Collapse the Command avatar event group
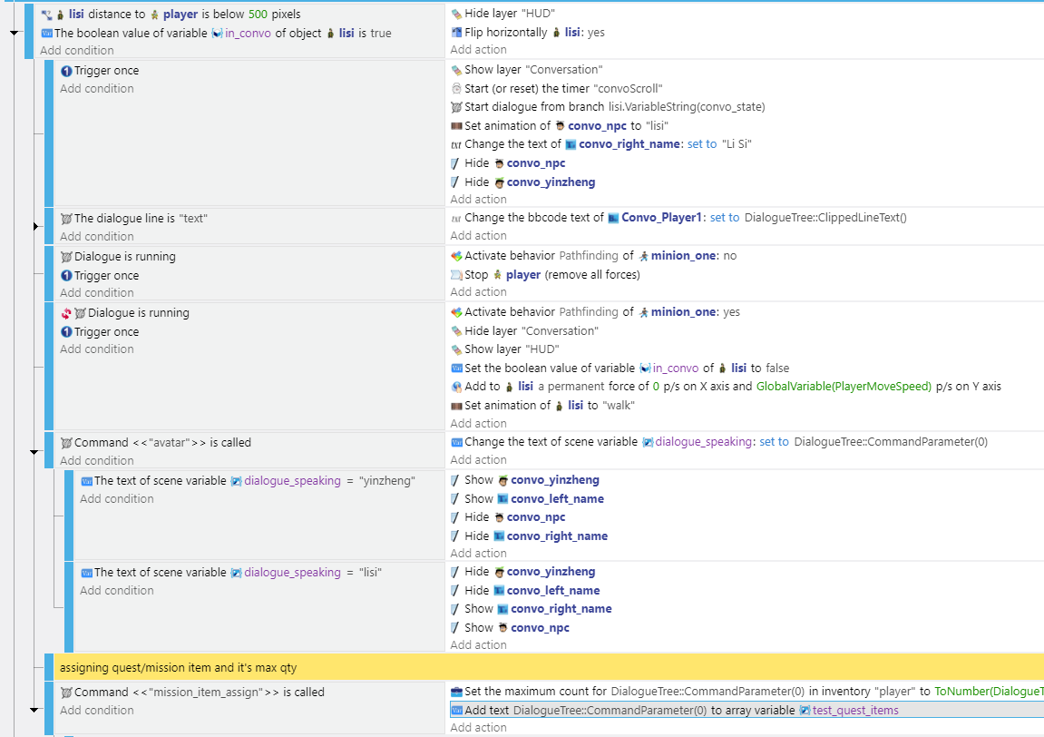1044x737 pixels. [34, 451]
